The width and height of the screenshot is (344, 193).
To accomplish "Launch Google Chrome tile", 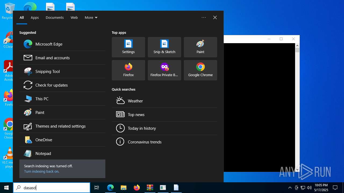I will tap(200, 70).
